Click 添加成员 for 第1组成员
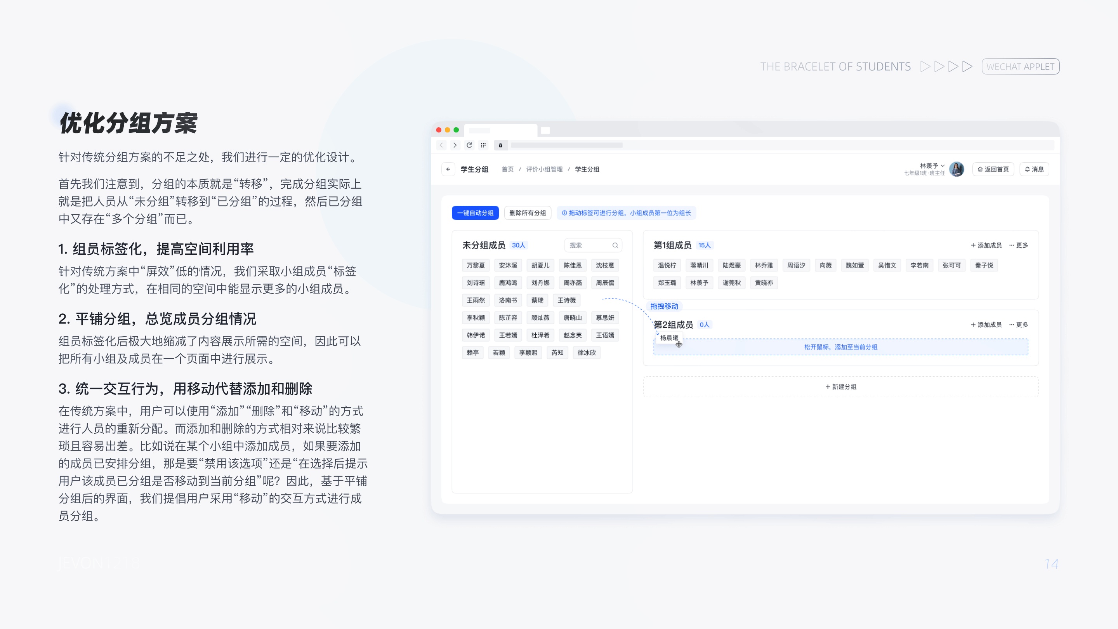 pos(986,245)
